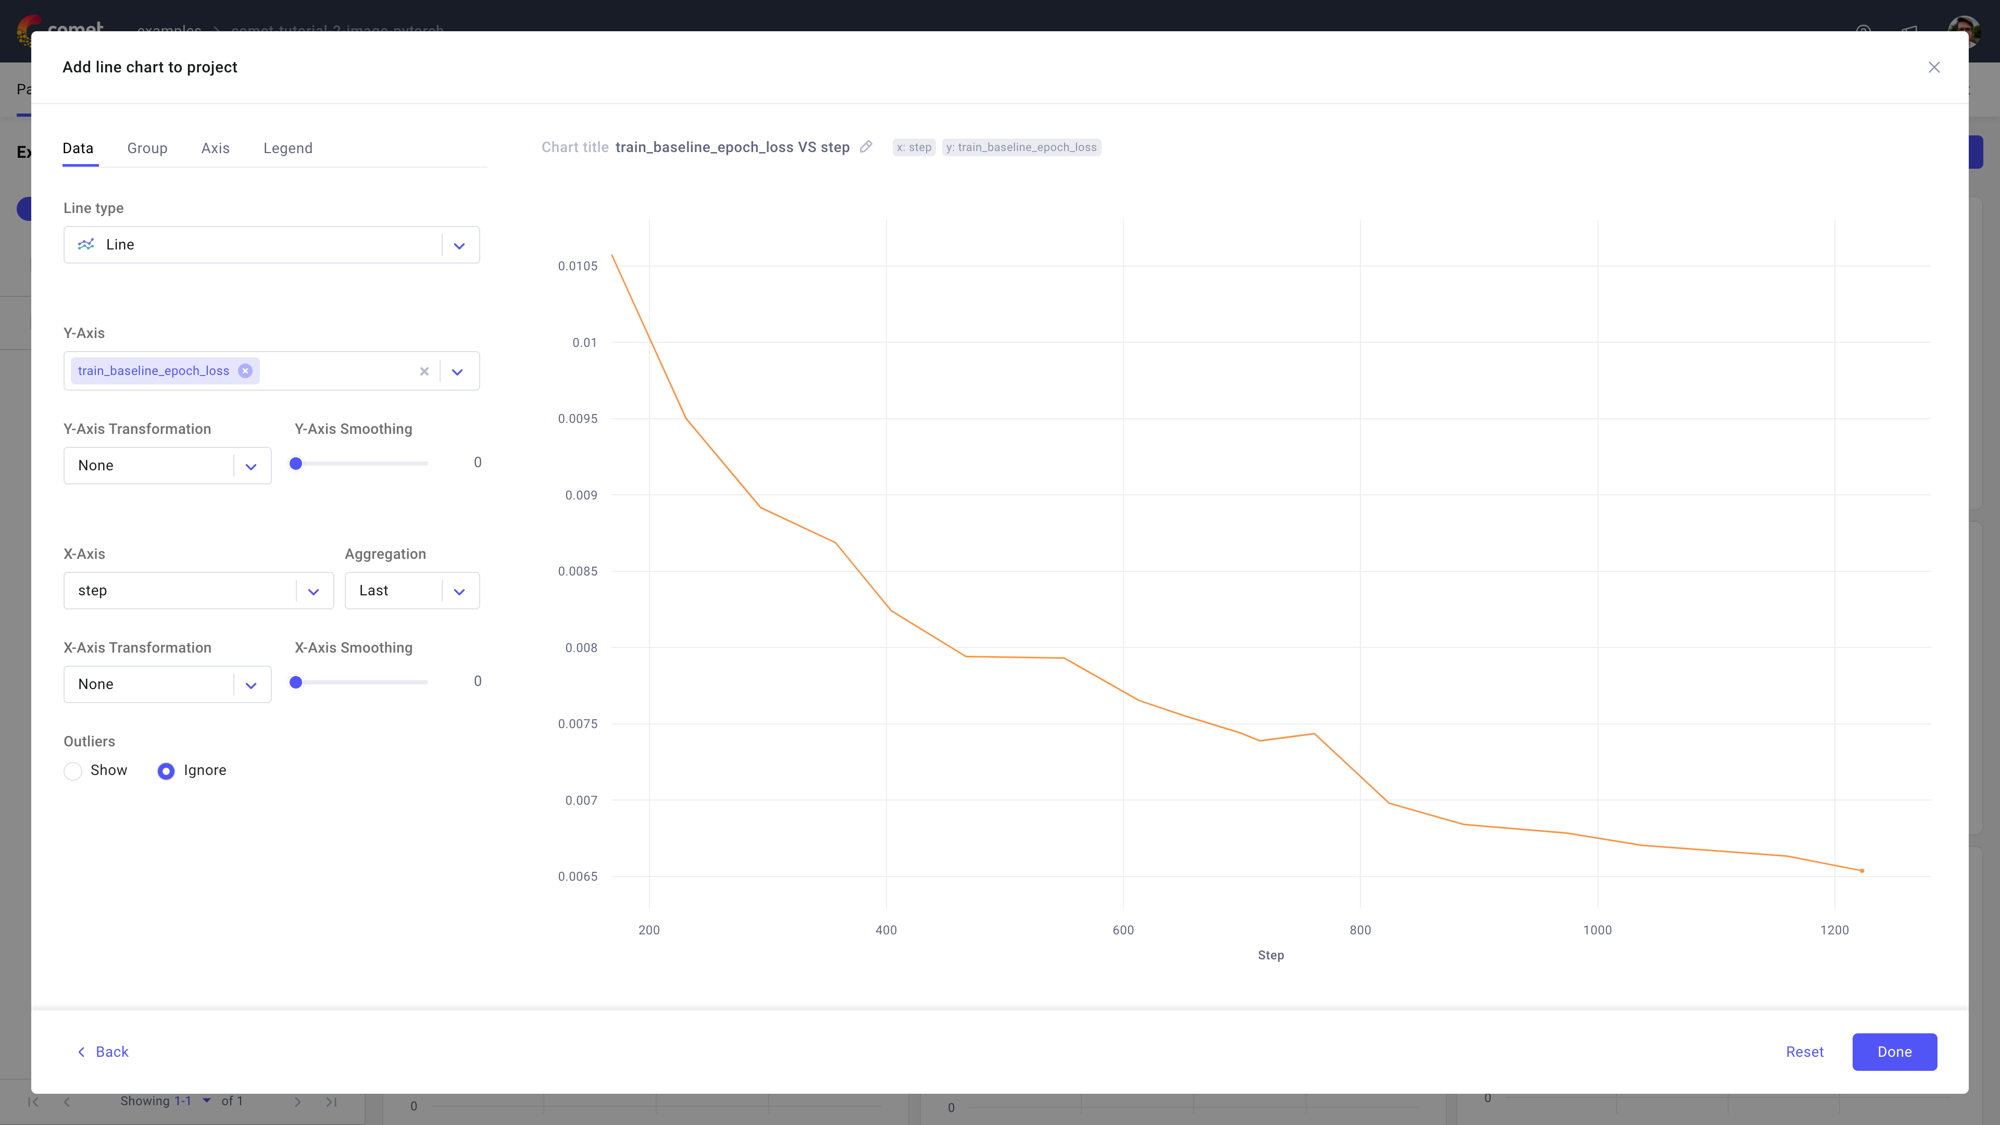Switch to the Axis tab
The height and width of the screenshot is (1125, 2000).
[x=215, y=147]
